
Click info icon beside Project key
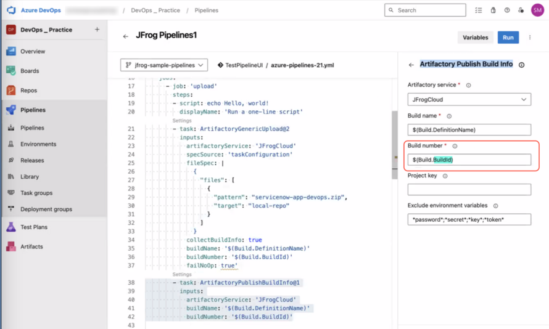(x=445, y=176)
